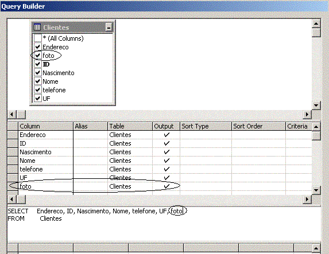Click the Alias cell for UF row
The width and height of the screenshot is (329, 254).
tap(91, 178)
